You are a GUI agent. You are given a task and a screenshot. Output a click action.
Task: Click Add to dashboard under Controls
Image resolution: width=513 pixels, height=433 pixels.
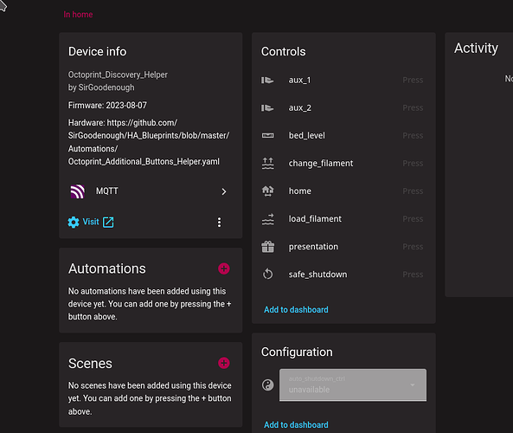click(x=296, y=310)
